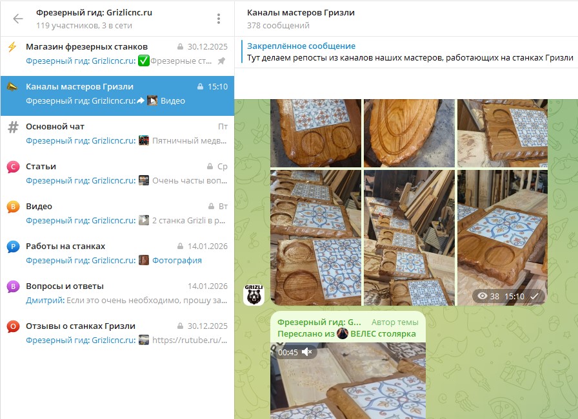578x419 pixels.
Task: Open top-right album photo
Action: pos(503,133)
